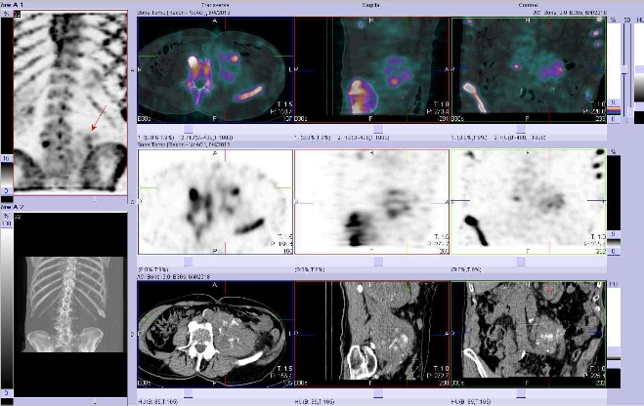The width and height of the screenshot is (644, 406).
Task: Click the S marker above the View A1 grayscale bar
Action: click(7, 17)
